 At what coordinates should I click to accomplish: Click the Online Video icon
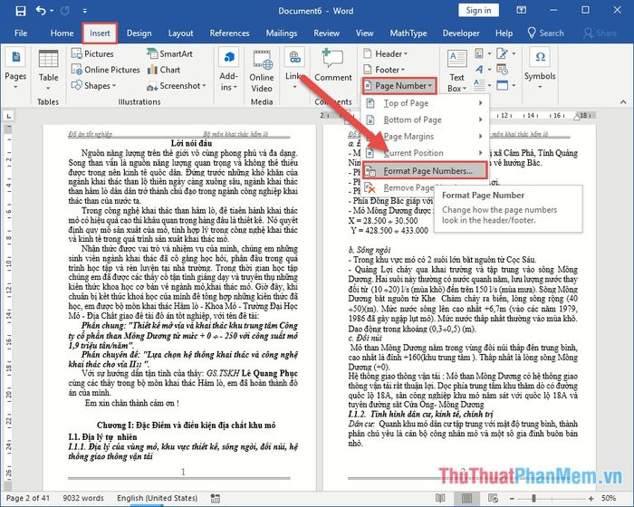(x=263, y=60)
